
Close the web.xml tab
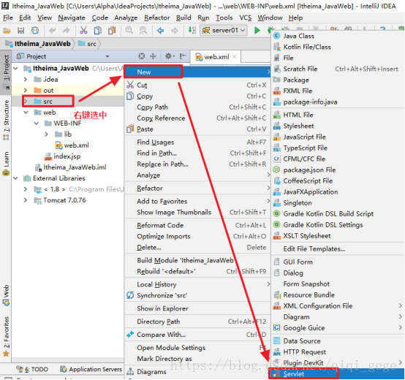click(235, 57)
